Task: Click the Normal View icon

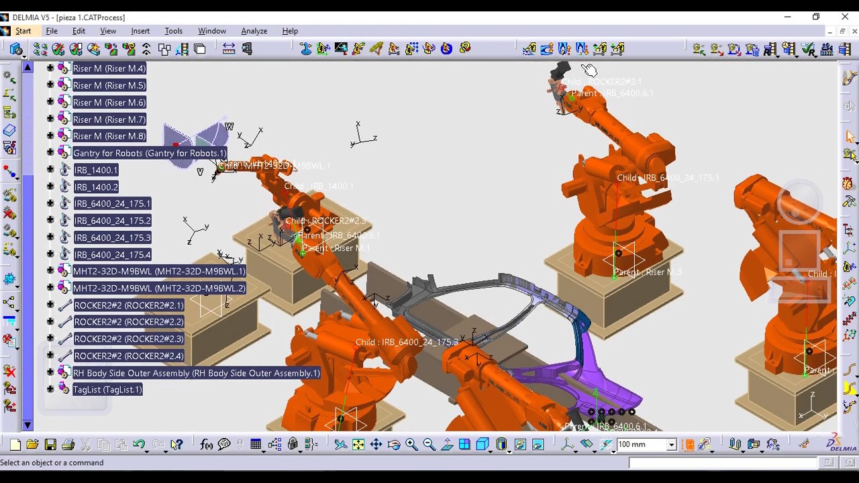Action: coord(447,444)
